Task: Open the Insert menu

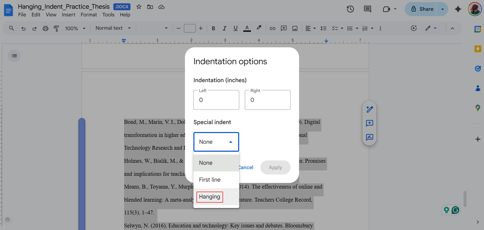Action: 69,15
